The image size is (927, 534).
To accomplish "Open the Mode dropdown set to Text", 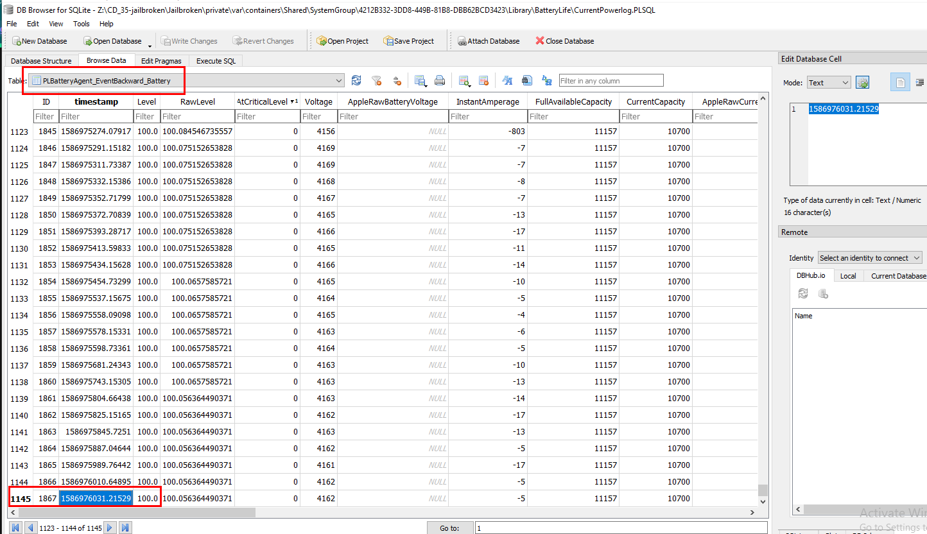I will 828,83.
